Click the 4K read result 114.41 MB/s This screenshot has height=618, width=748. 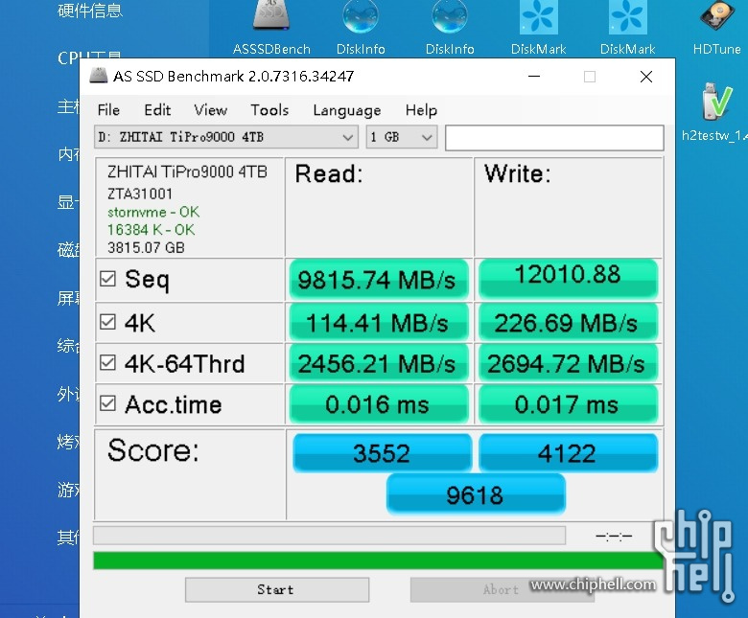[378, 323]
